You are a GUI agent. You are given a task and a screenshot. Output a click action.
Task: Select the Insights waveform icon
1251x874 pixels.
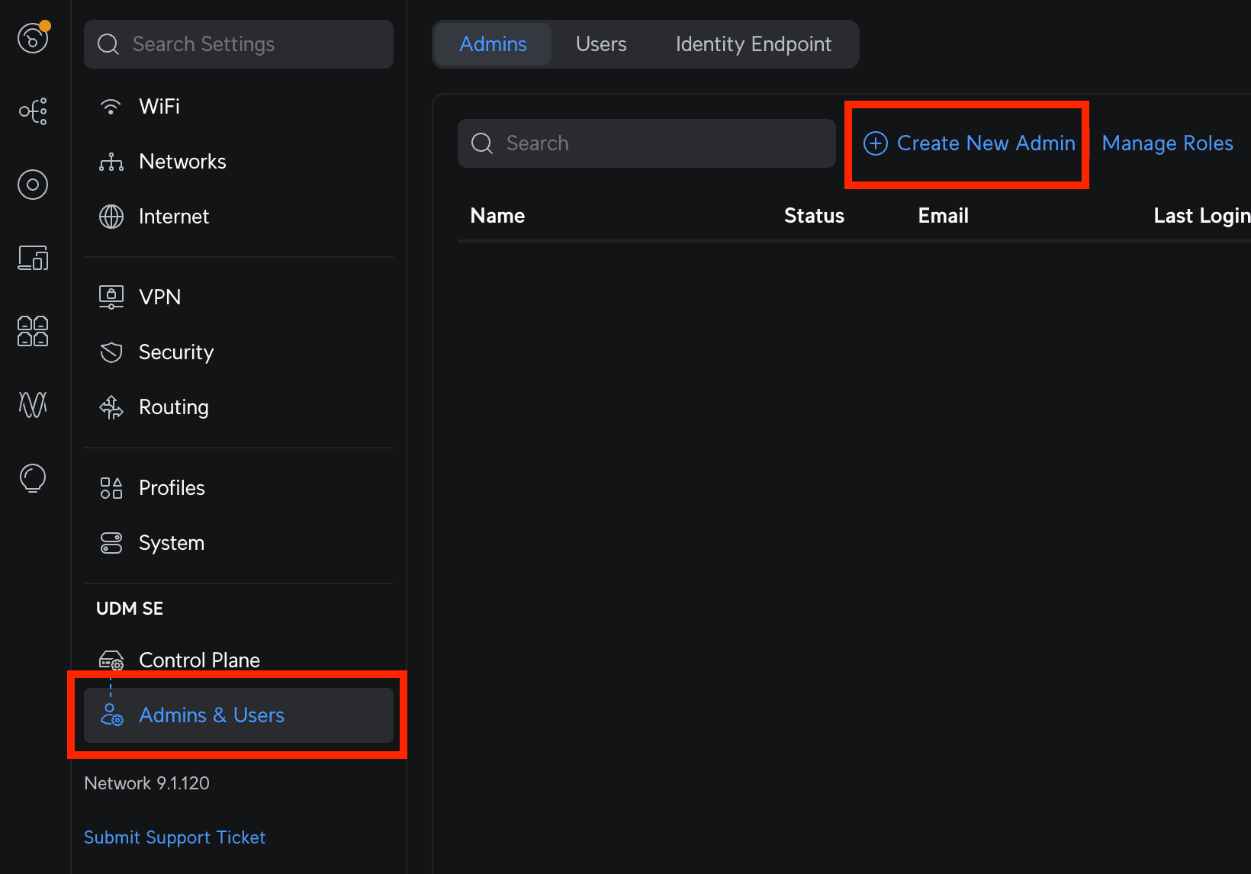coord(32,405)
